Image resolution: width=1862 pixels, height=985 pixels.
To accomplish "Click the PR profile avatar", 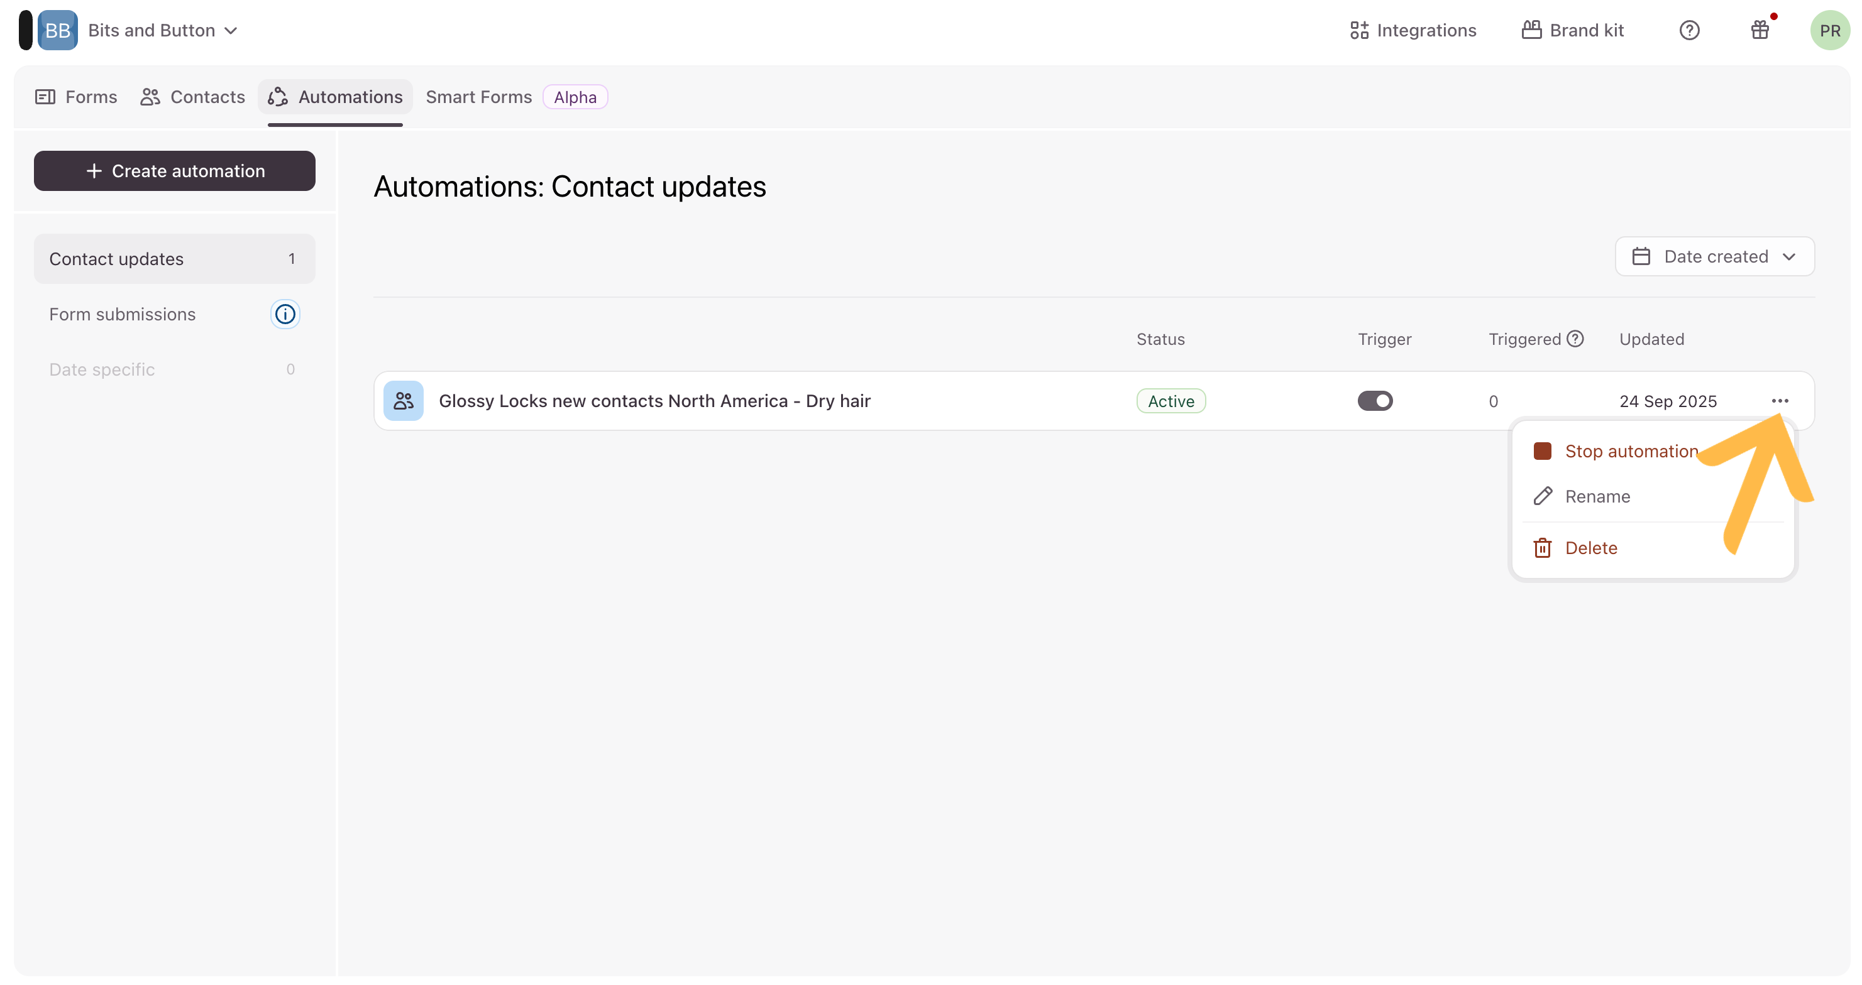I will point(1829,30).
